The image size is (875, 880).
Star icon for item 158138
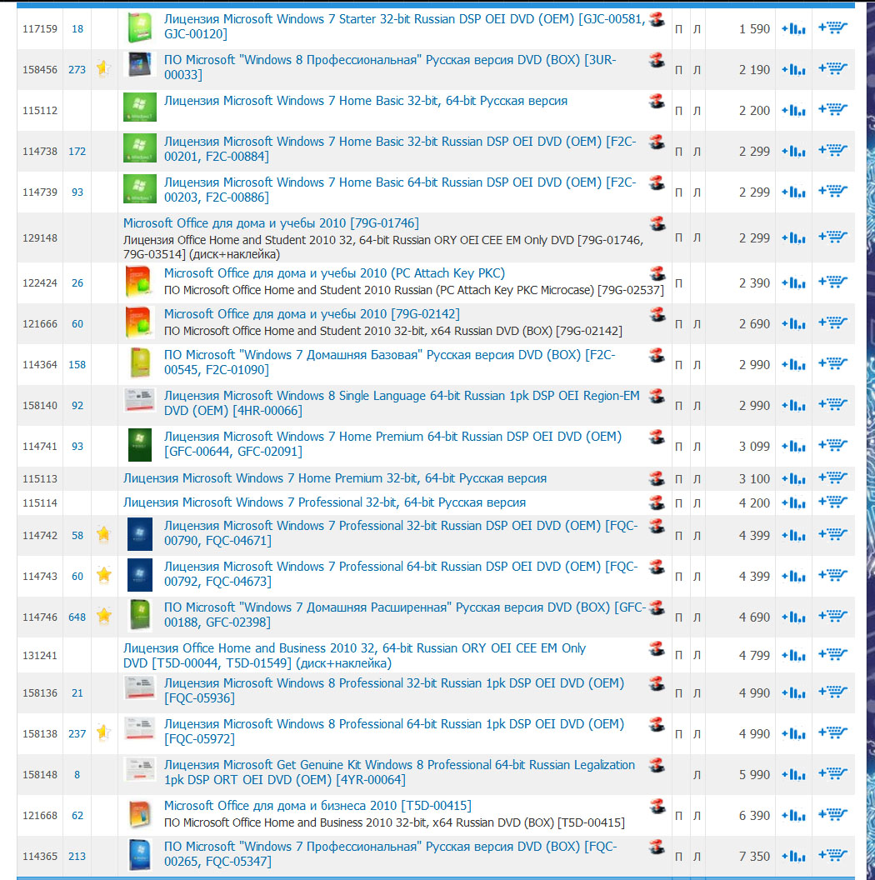pyautogui.click(x=103, y=732)
